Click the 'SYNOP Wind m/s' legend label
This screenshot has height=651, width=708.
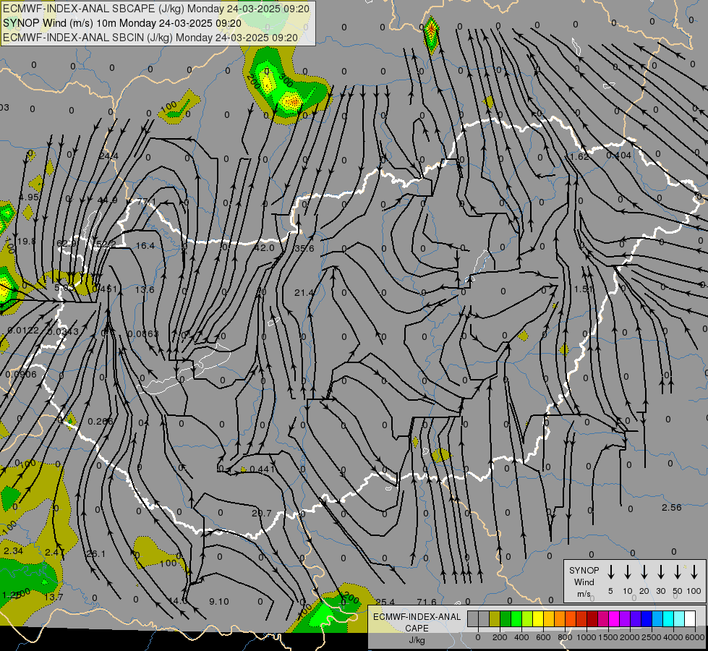click(x=584, y=582)
